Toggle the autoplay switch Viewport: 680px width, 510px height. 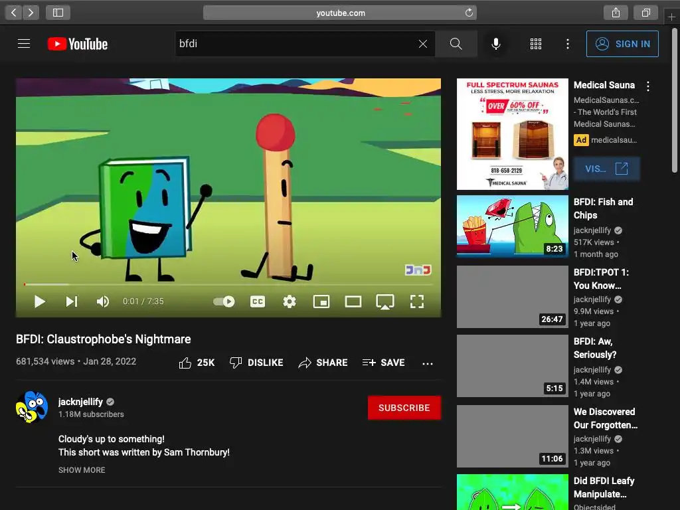point(224,301)
